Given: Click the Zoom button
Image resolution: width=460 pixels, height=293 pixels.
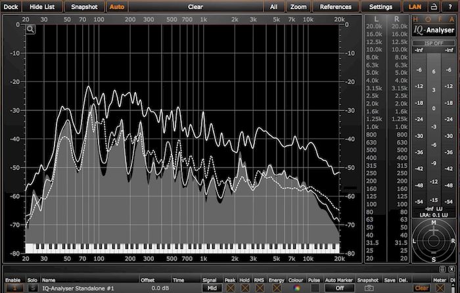Looking at the screenshot, I should pyautogui.click(x=298, y=7).
